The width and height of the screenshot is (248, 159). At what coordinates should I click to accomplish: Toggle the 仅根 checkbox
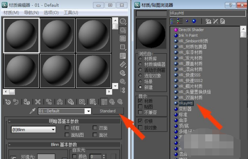(140, 121)
